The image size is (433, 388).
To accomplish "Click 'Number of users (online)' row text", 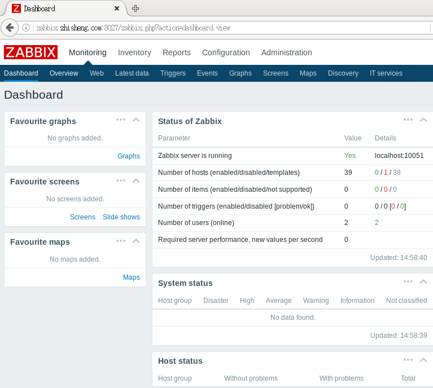I will pyautogui.click(x=196, y=223).
